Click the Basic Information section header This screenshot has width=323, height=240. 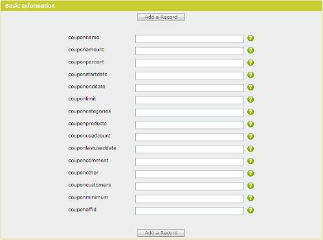click(161, 6)
